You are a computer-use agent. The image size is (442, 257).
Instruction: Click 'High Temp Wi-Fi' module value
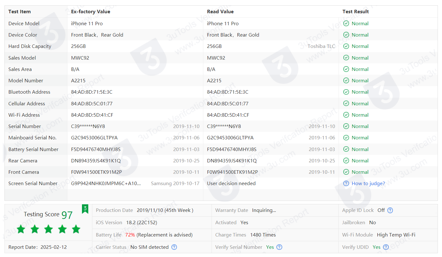[x=396, y=235]
